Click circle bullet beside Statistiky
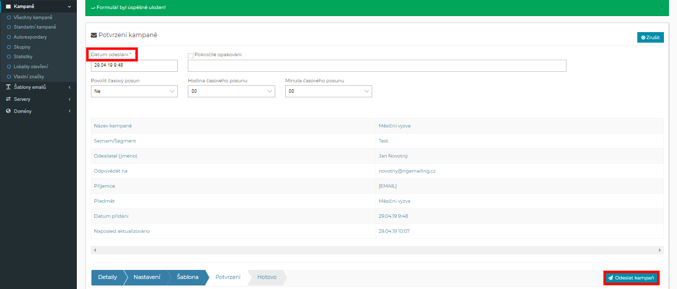Image resolution: width=677 pixels, height=289 pixels. point(9,57)
